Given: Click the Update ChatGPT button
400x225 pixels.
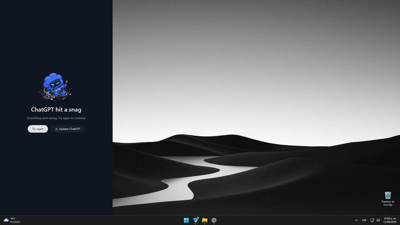Looking at the screenshot, I should [x=68, y=129].
